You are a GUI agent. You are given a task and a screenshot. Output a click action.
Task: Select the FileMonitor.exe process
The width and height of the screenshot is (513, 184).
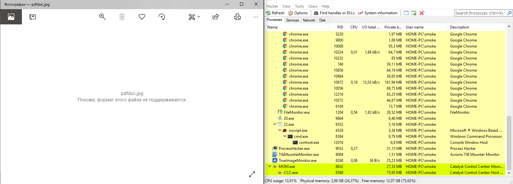point(385,112)
